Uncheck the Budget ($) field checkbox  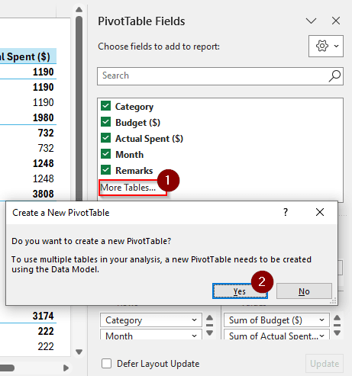(x=105, y=122)
